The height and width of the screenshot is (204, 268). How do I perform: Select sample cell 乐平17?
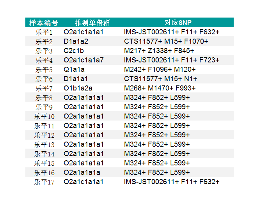click(x=44, y=182)
